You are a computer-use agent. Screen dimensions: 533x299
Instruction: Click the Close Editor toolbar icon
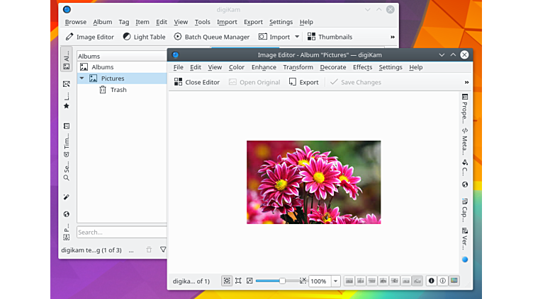point(178,82)
